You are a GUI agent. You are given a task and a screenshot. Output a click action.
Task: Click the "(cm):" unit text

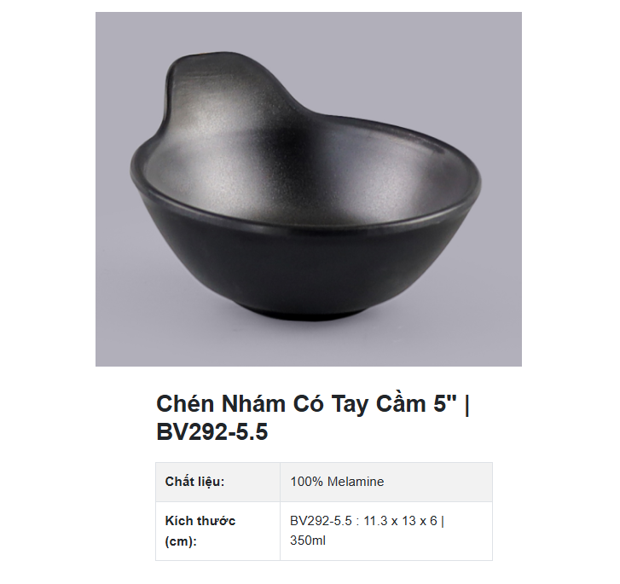click(182, 541)
